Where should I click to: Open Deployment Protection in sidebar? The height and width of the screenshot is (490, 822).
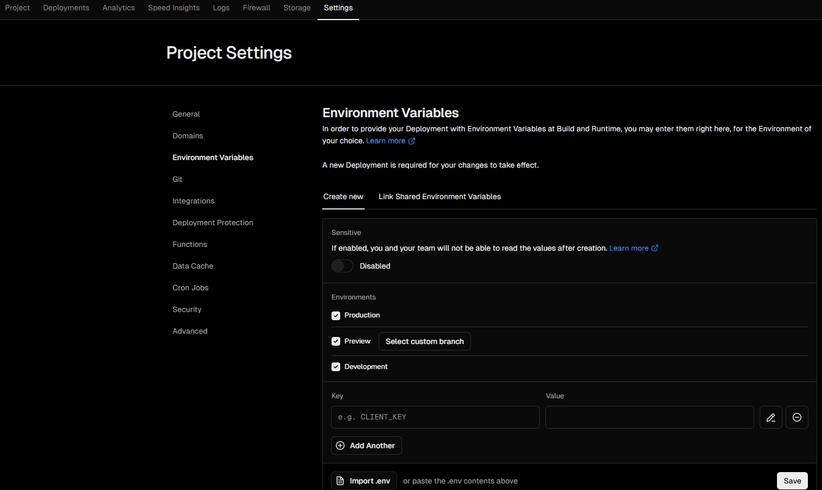213,222
